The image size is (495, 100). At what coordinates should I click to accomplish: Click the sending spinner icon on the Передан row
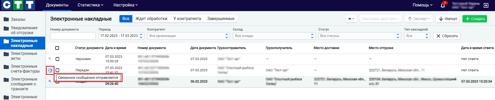click(x=50, y=70)
